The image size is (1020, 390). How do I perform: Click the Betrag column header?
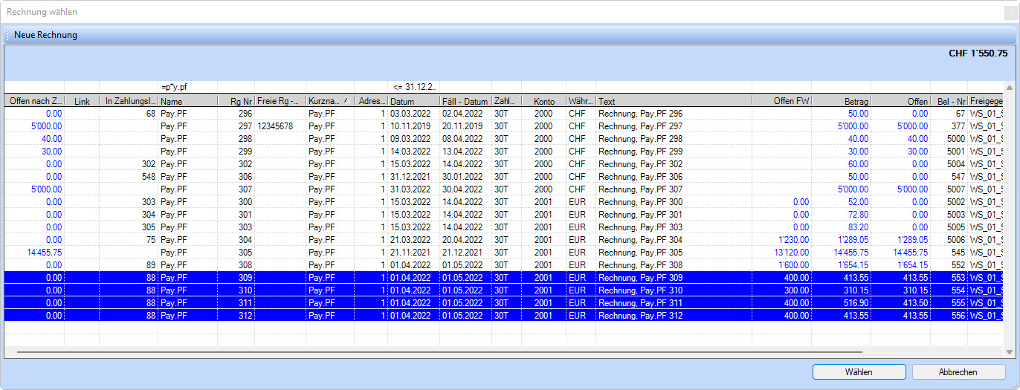[841, 101]
